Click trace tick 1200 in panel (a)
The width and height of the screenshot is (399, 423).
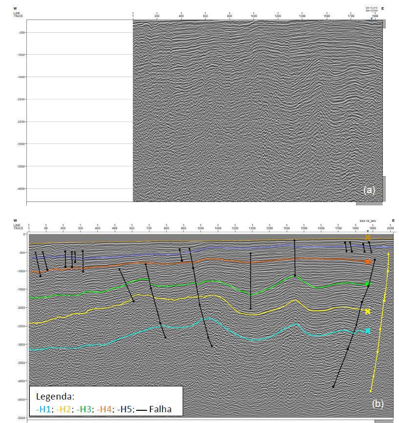tap(278, 16)
